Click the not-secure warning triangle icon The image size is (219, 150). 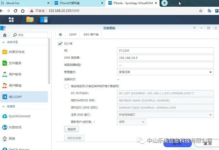32,11
